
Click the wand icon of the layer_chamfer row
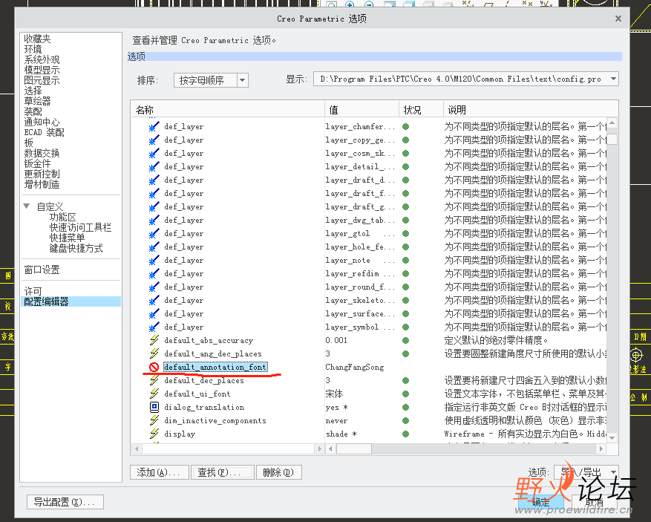(154, 127)
